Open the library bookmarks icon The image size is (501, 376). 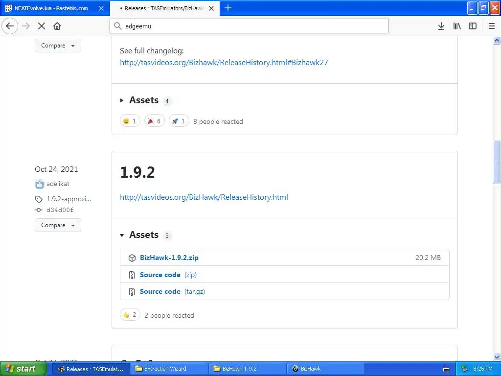457,26
